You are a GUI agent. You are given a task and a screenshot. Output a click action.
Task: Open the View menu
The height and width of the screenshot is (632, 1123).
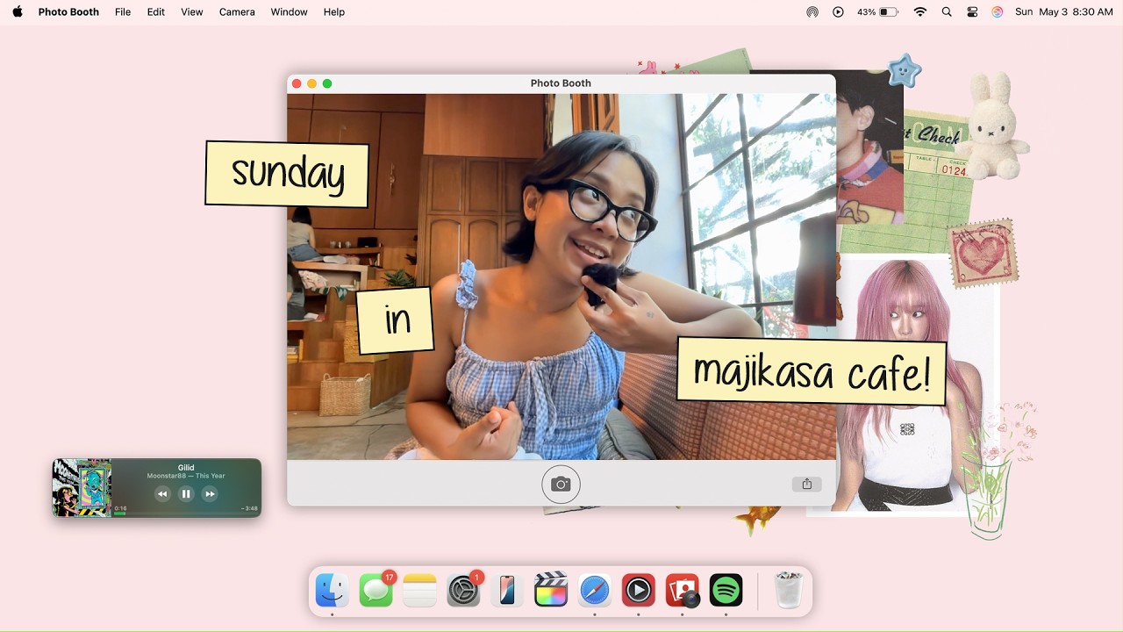click(x=192, y=12)
